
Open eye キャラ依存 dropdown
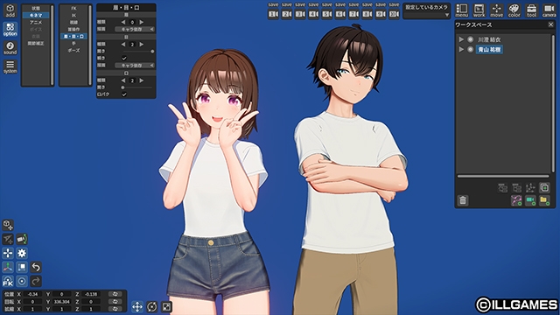135,66
